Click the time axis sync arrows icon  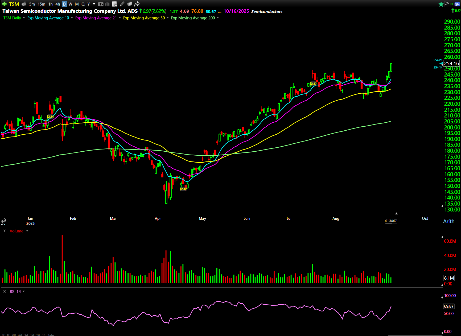click(4, 221)
